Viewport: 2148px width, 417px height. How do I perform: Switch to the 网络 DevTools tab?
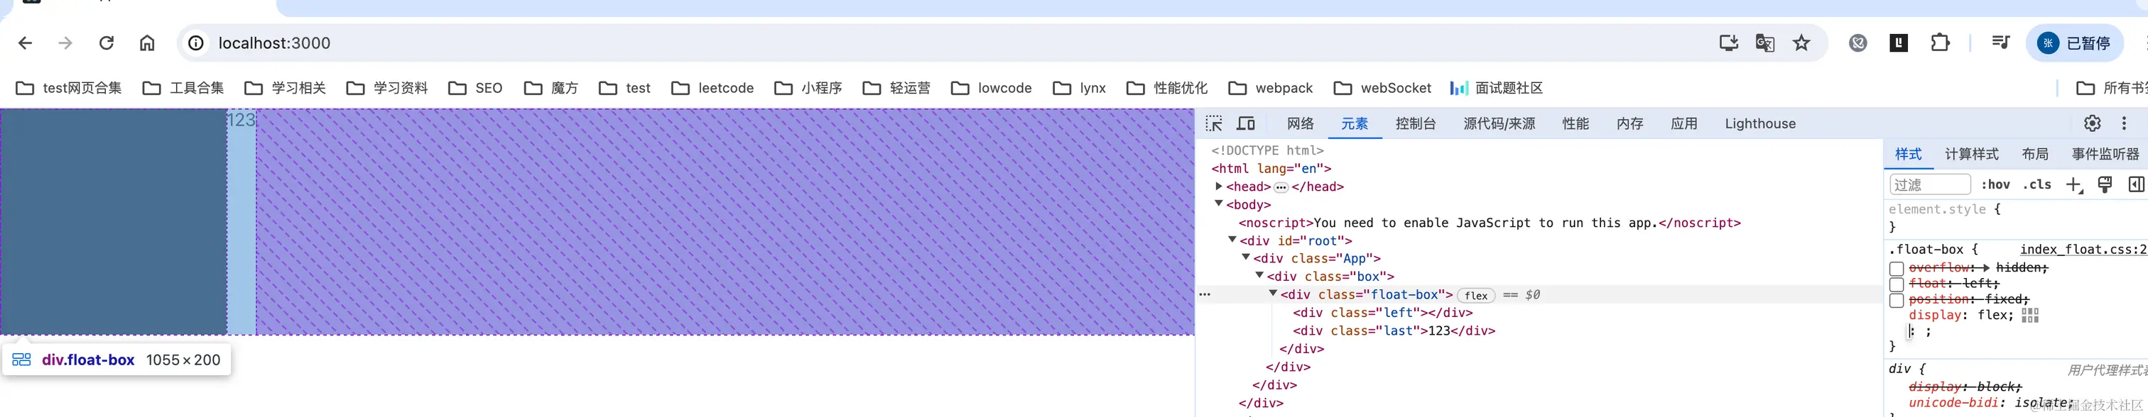click(1300, 124)
